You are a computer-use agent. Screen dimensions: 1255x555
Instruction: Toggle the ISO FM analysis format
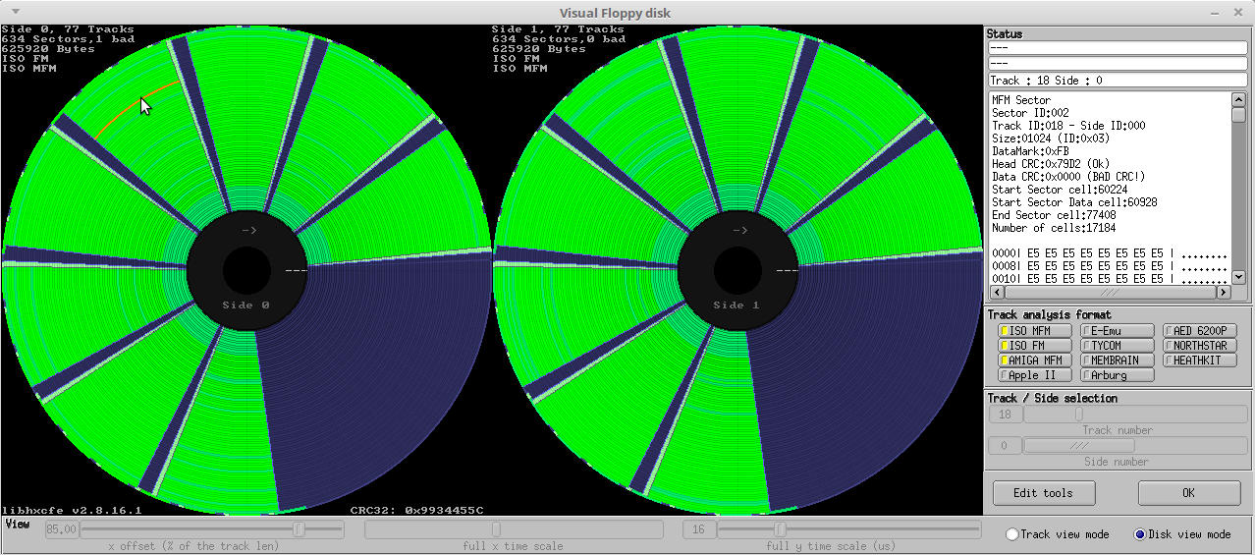[x=1037, y=346]
